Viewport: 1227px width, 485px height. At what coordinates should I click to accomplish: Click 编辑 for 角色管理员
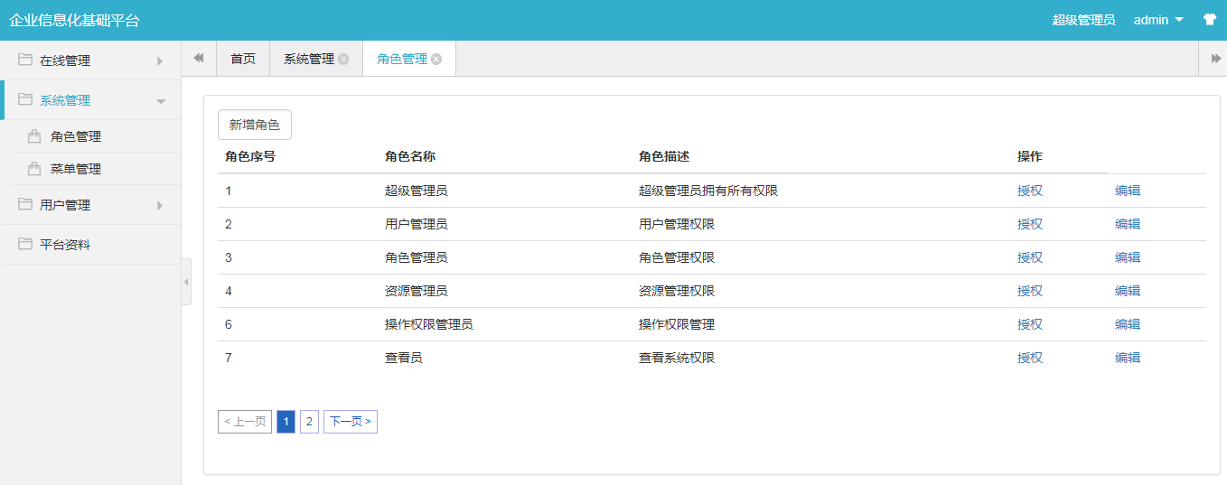(x=1128, y=257)
